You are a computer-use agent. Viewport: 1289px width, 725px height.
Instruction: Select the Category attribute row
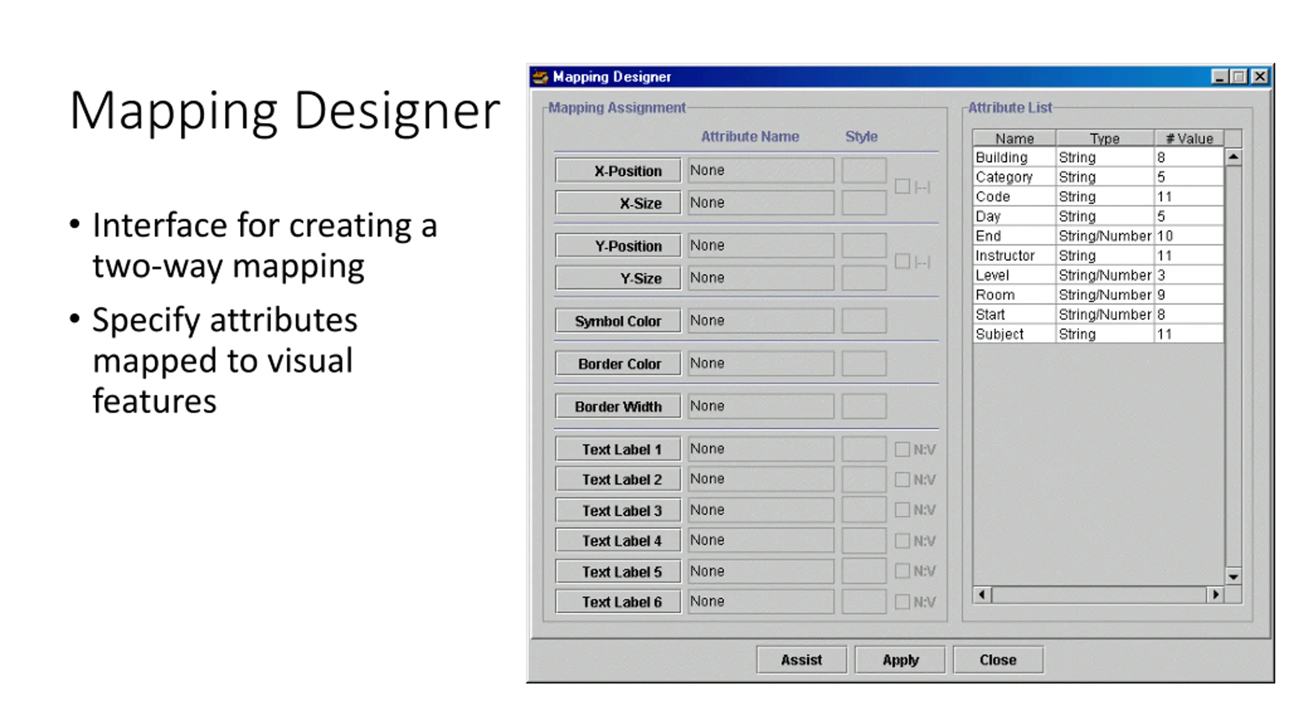[x=1098, y=177]
